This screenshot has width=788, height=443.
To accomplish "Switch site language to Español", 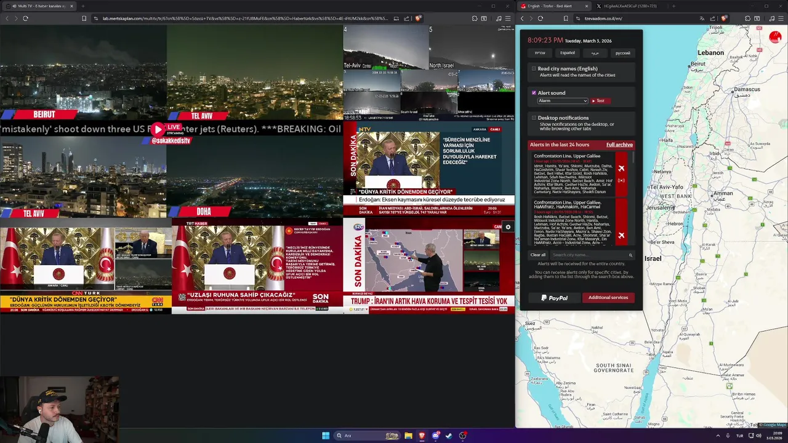I will [568, 53].
